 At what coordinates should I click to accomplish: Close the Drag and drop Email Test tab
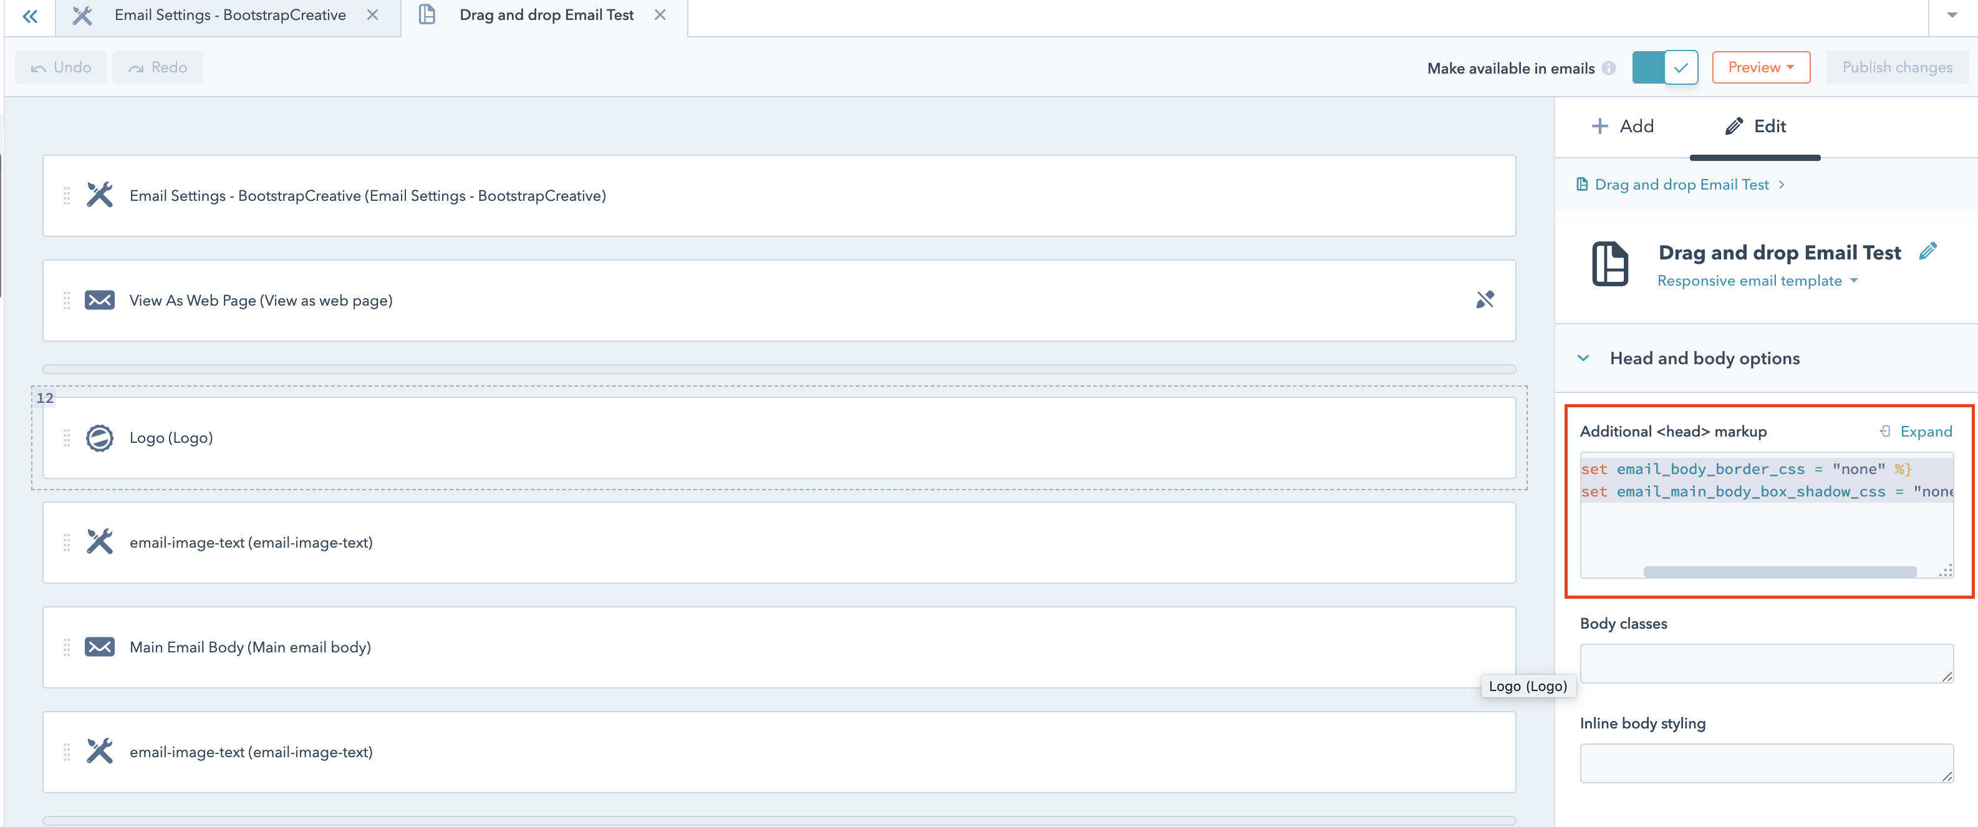660,16
